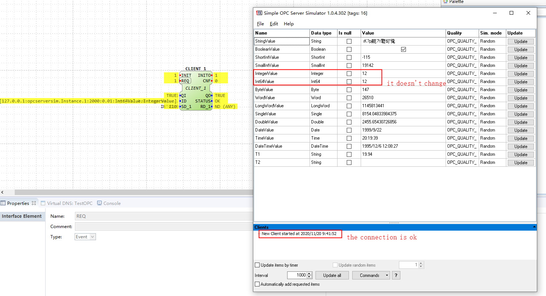Click the question mark help button
Viewport: 546px width, 296px height.
coord(396,275)
